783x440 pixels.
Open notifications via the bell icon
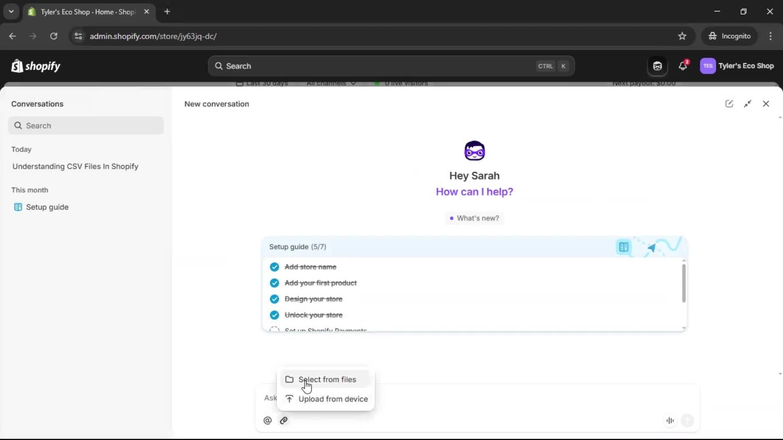(683, 66)
